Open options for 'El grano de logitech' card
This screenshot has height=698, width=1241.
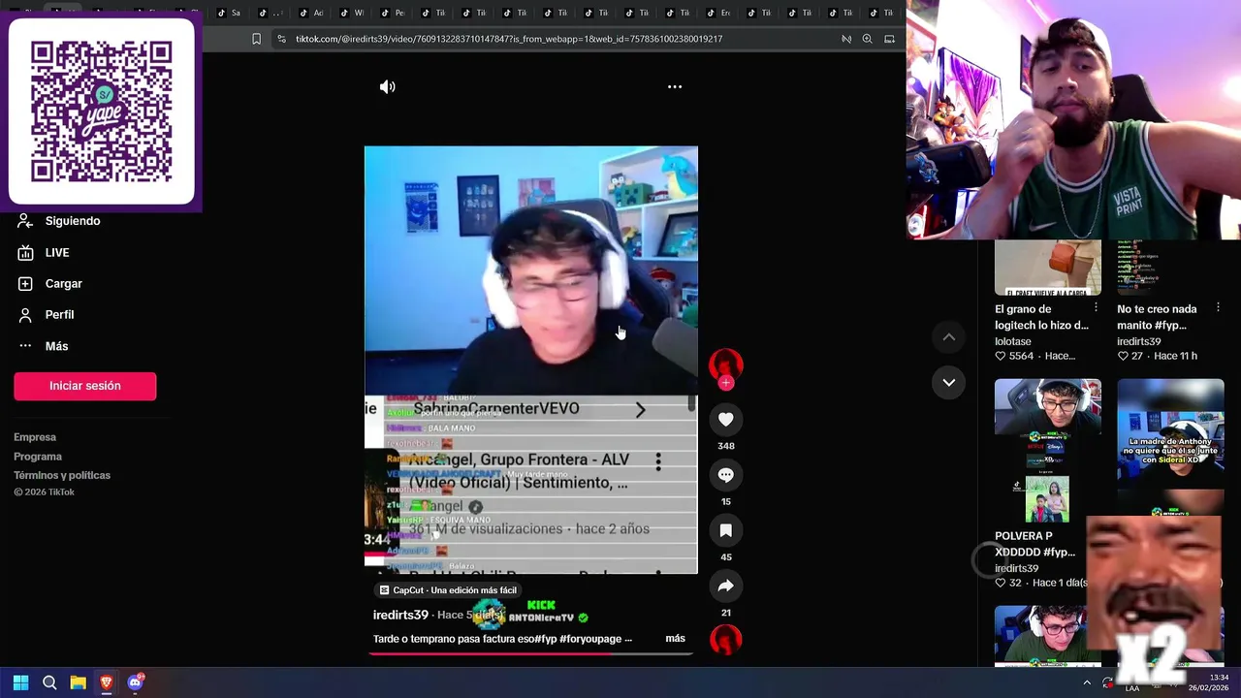click(1096, 307)
